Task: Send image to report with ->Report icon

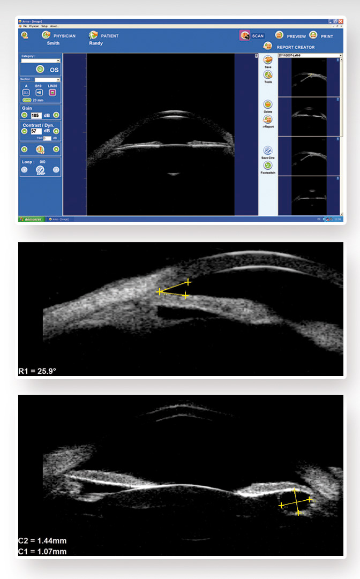Action: click(x=268, y=119)
